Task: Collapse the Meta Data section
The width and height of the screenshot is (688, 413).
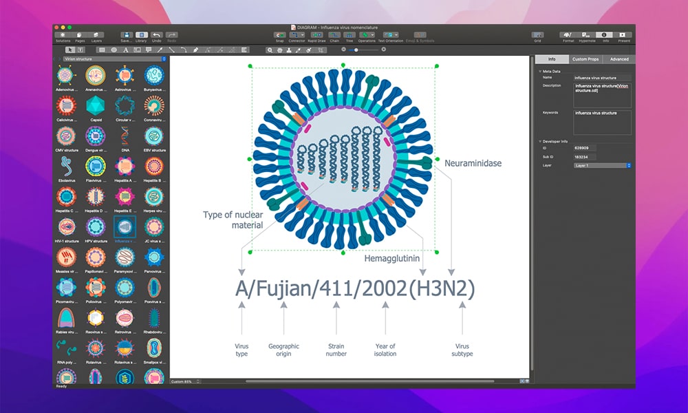Action: coord(539,71)
